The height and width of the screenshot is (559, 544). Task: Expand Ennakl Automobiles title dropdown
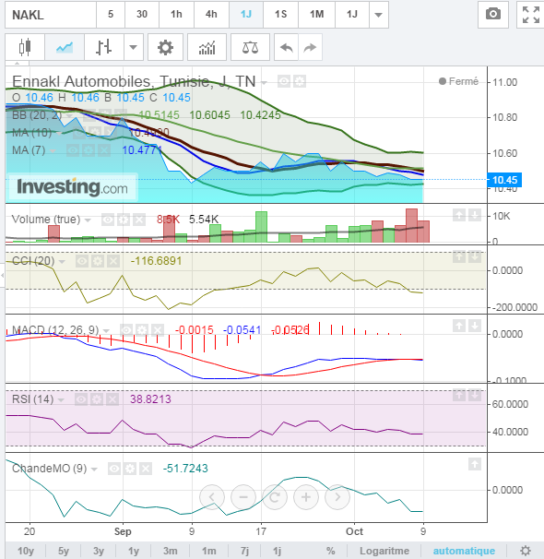(264, 83)
